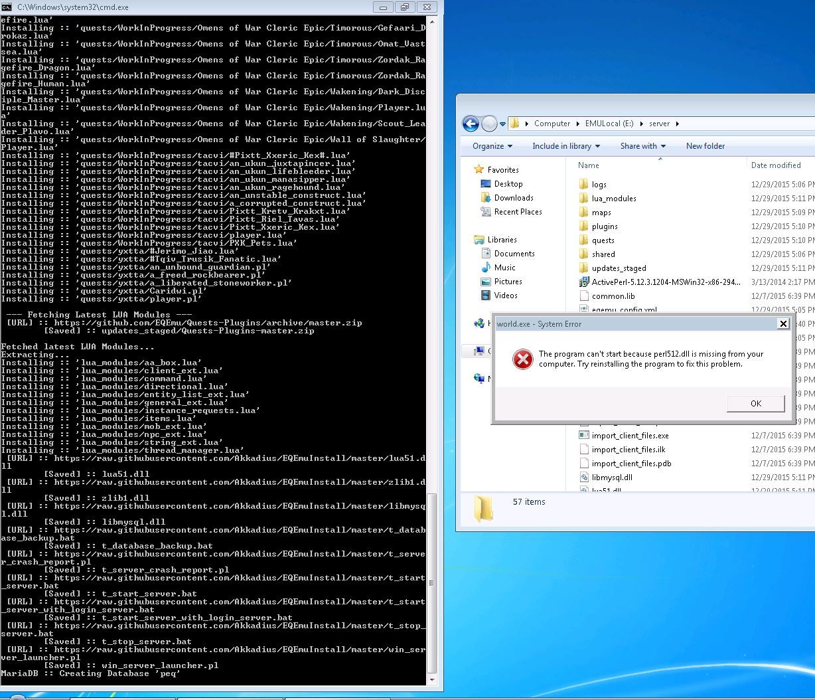Select the Videos library icon
The height and width of the screenshot is (700, 815).
point(486,296)
